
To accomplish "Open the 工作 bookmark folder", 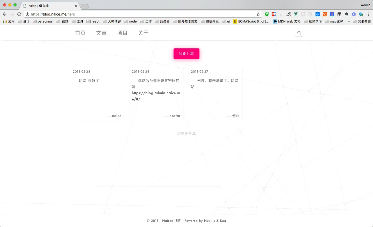I will pyautogui.click(x=146, y=21).
